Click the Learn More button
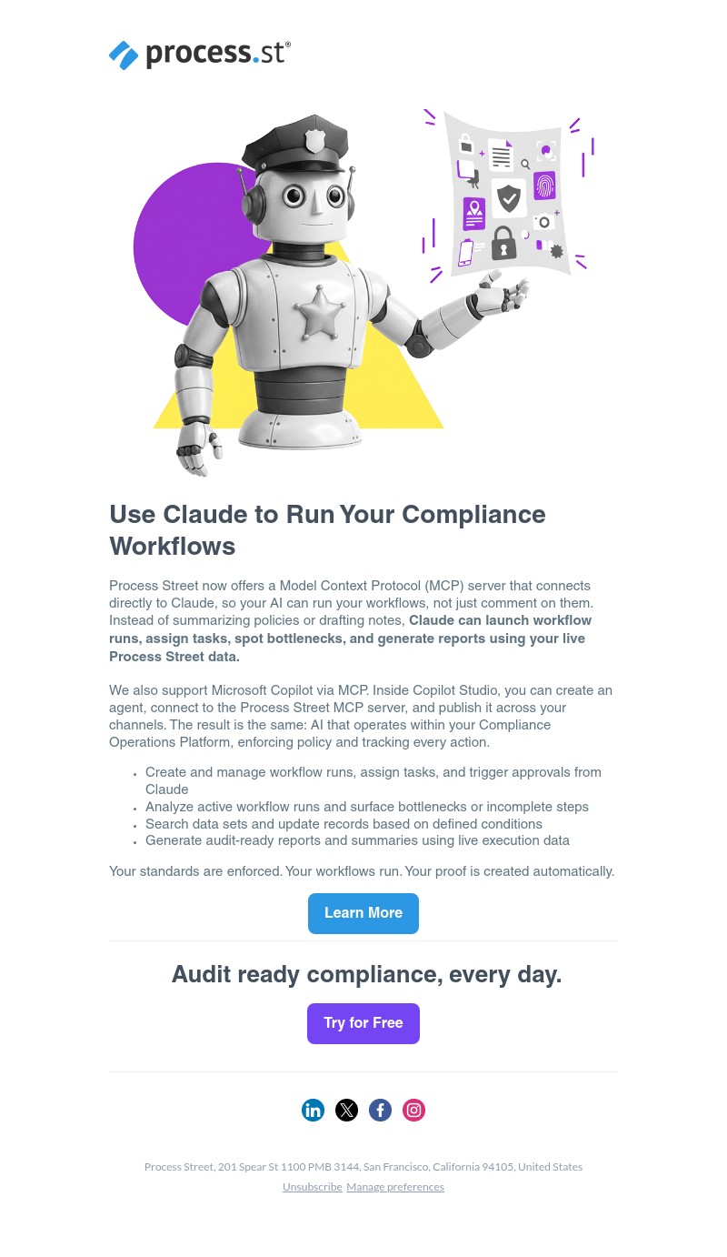The width and height of the screenshot is (727, 1257). tap(363, 913)
